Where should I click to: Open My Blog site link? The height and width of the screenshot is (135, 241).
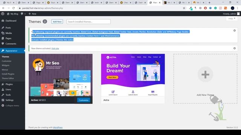tap(12, 14)
